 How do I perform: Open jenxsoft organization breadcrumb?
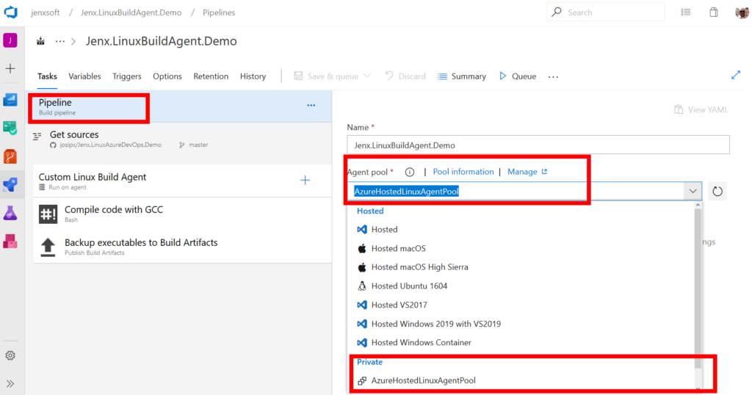click(46, 12)
